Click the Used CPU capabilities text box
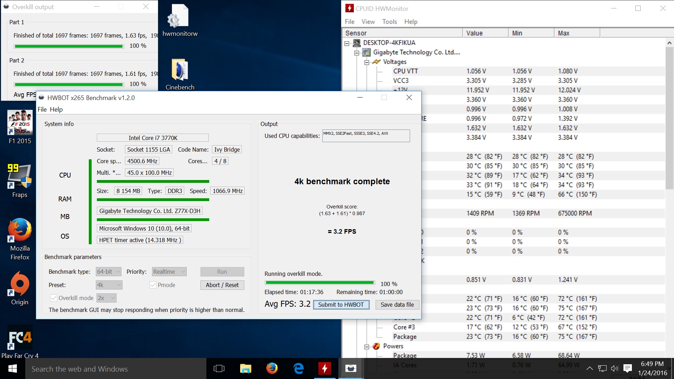 pyautogui.click(x=366, y=136)
